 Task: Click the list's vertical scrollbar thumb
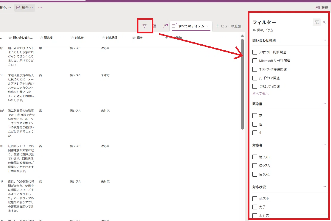coord(242,84)
